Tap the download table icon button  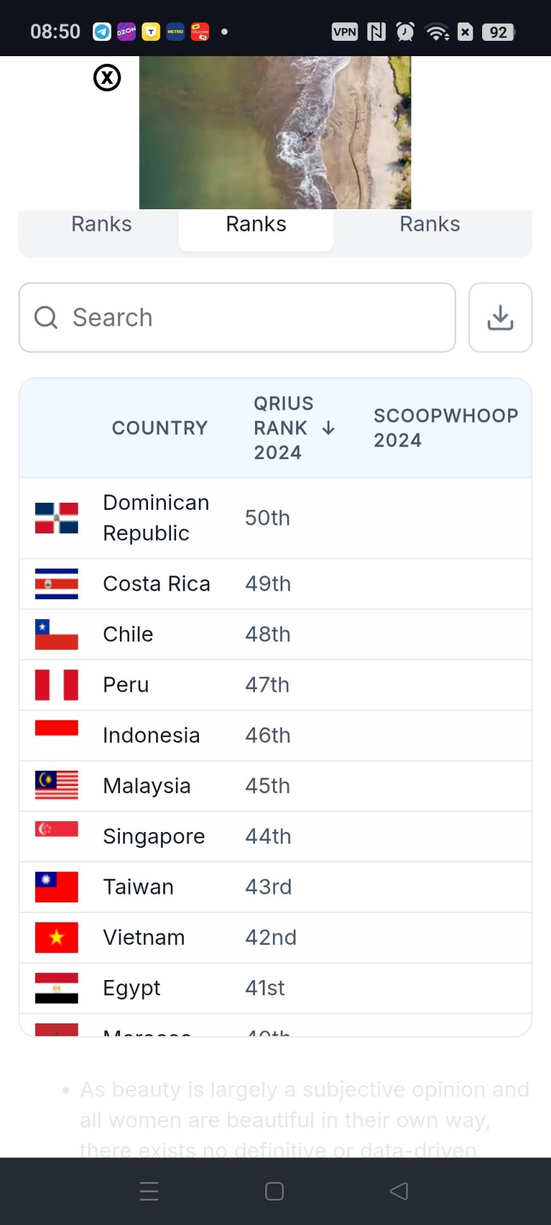[x=500, y=317]
